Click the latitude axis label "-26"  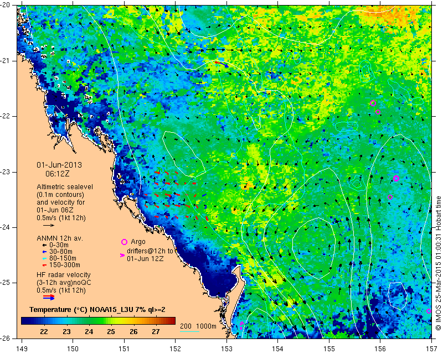pos(5,338)
